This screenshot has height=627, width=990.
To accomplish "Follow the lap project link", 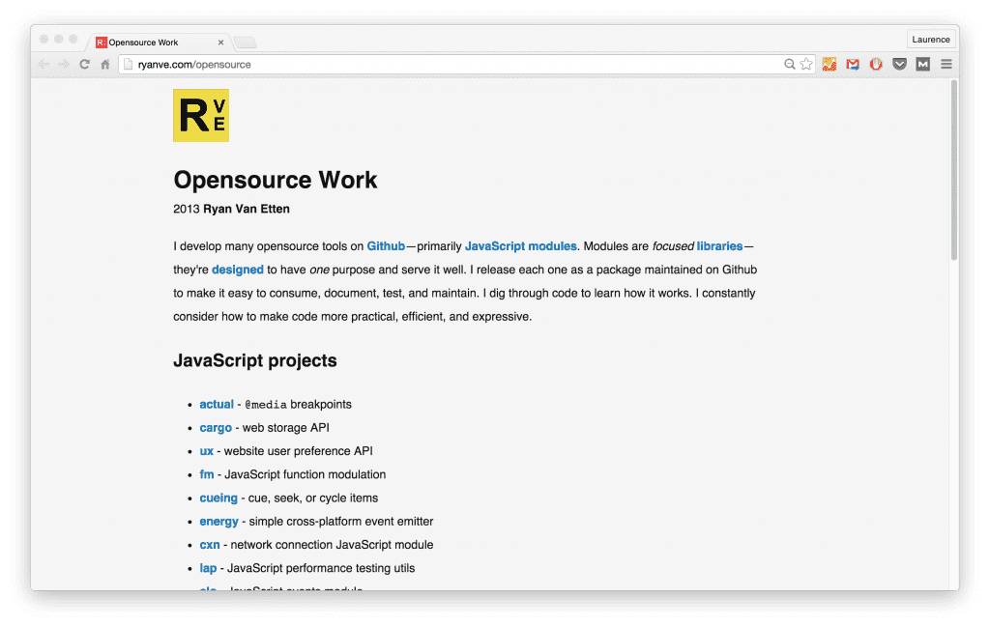I will (209, 568).
